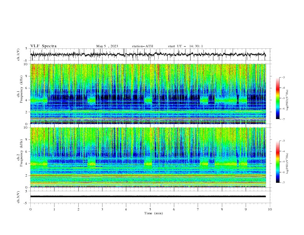Image resolution: width=304 pixels, height=235 pixels.
Task: Click the ch.1 voltage waveform trace panel
Action: pos(151,55)
